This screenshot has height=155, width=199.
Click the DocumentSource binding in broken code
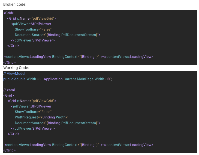(x=58, y=35)
